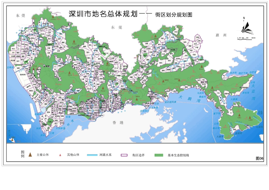Click the 白芒湾 label
Screen dimensions: 269x190
point(253,72)
